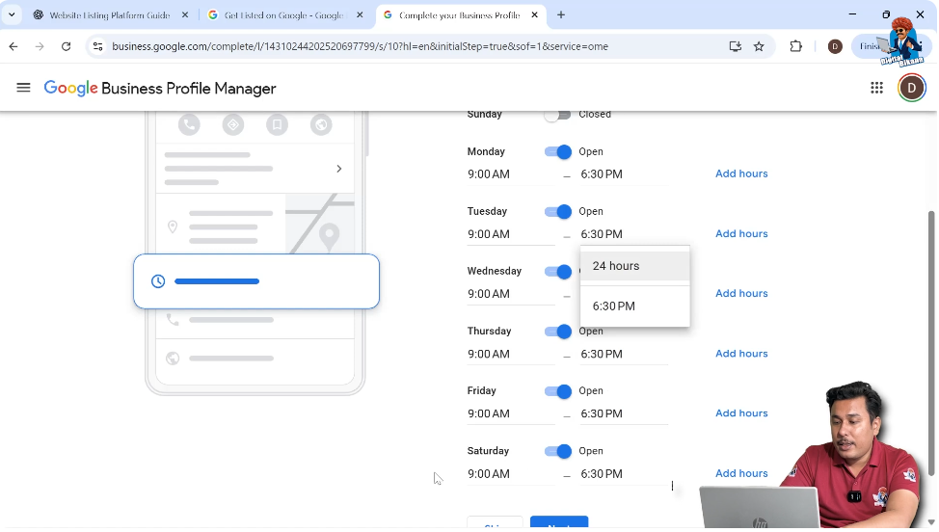Open Saturday closing time 6:30 PM
This screenshot has width=939, height=532.
(x=624, y=473)
